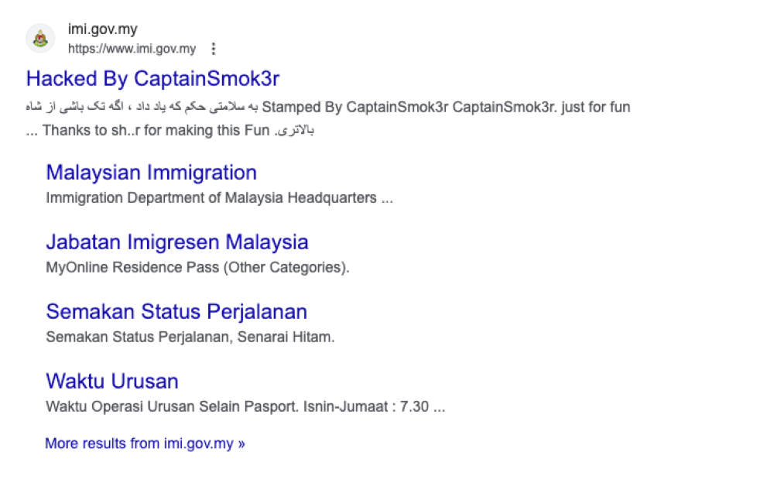The image size is (774, 483).
Task: Click the 'Waktu Operasi Urusan Selain Pasport' text
Action: click(170, 406)
